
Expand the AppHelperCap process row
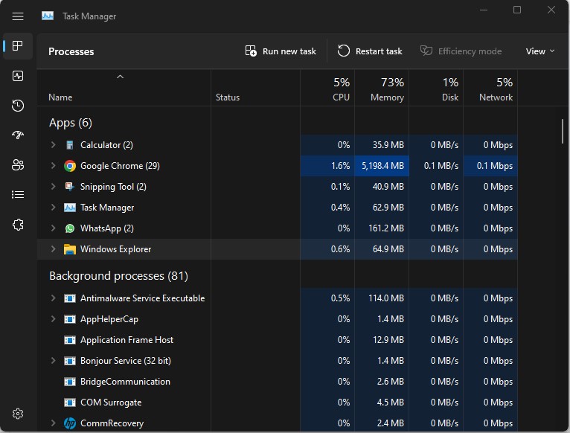[53, 319]
